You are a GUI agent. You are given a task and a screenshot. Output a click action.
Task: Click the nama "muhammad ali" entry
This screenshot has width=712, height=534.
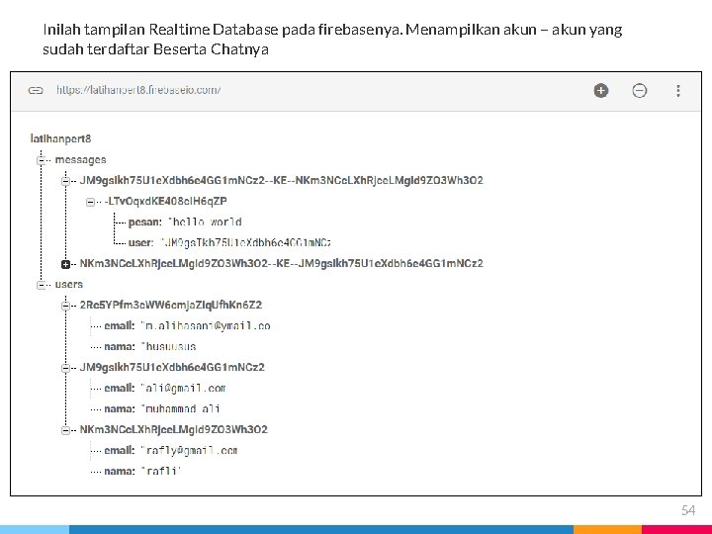point(161,408)
